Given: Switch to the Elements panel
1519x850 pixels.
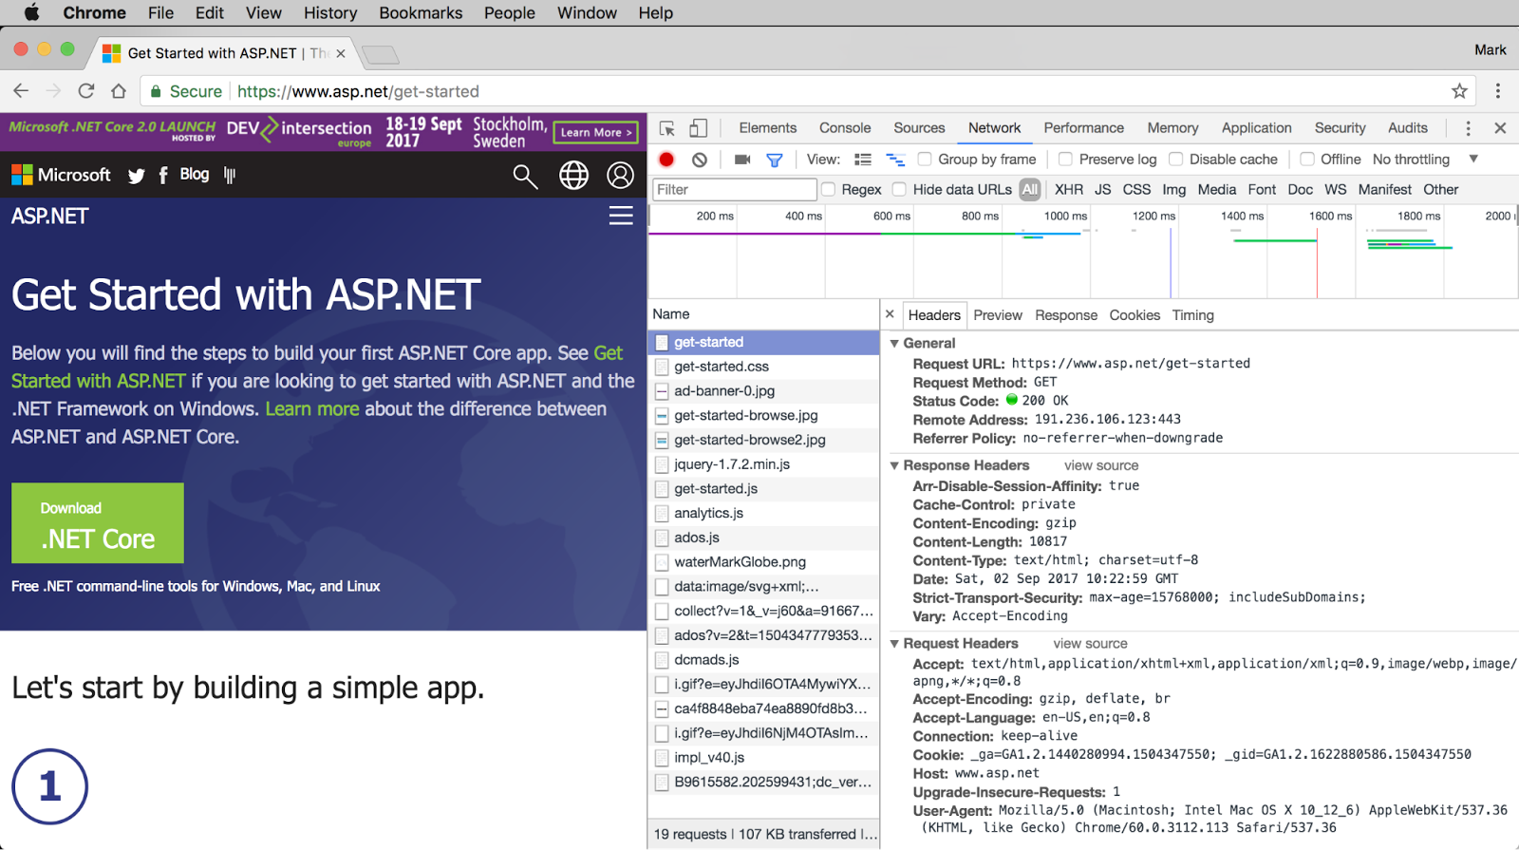Looking at the screenshot, I should tap(767, 128).
